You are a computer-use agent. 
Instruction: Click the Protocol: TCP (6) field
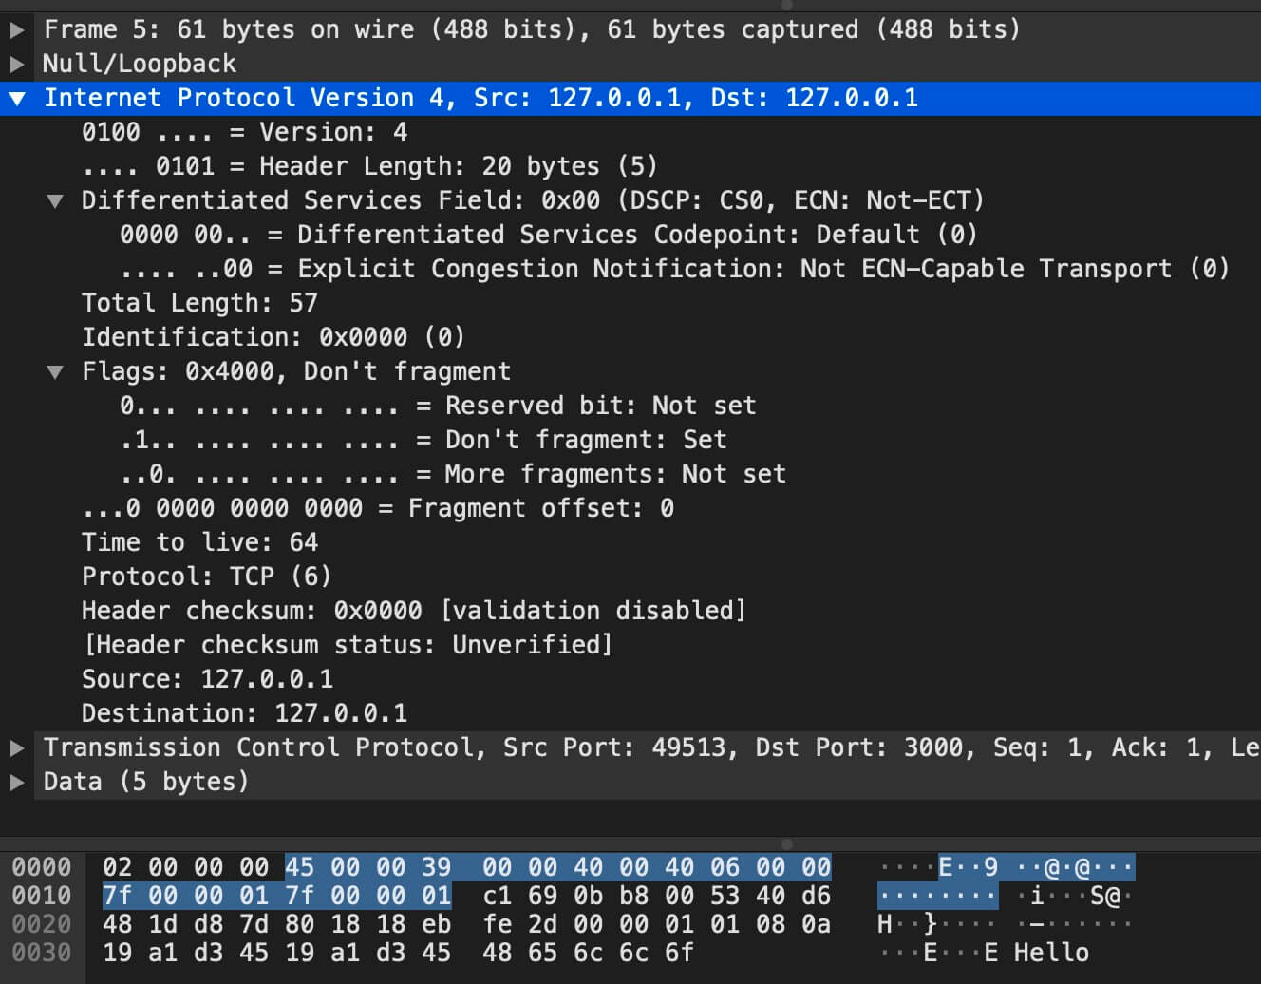coord(206,577)
